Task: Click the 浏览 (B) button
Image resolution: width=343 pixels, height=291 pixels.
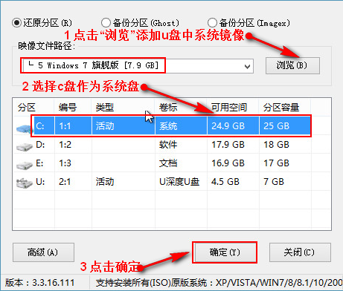Action: coord(292,65)
